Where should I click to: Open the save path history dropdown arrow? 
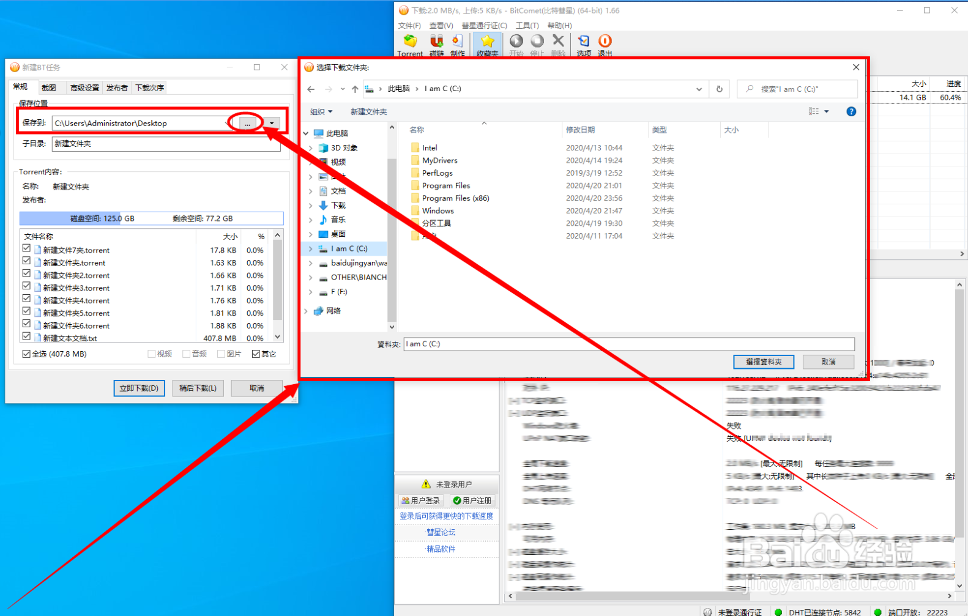tap(272, 124)
